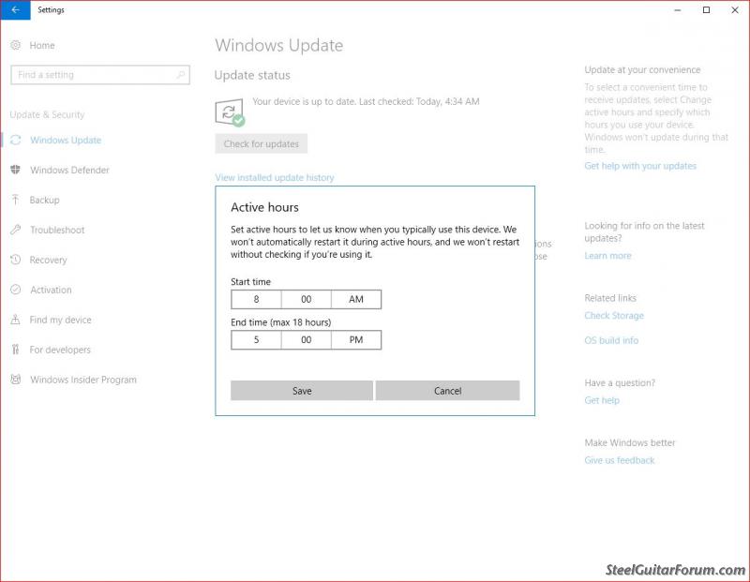Click the Windows Insider Program cat icon
750x582 pixels.
click(16, 380)
